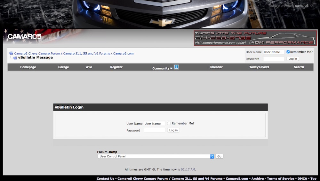Focus Password field in vBulletin Login
This screenshot has height=181, width=320.
[x=155, y=130]
